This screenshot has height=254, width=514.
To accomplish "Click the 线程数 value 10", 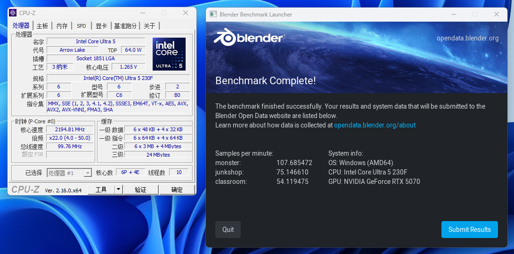I will (x=179, y=173).
